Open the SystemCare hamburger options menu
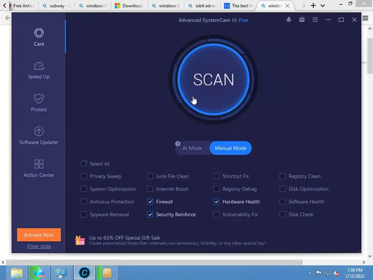This screenshot has height=280, width=373. click(x=315, y=20)
